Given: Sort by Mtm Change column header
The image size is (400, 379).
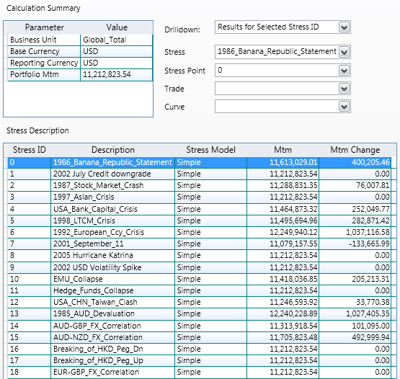Looking at the screenshot, I should 355,150.
